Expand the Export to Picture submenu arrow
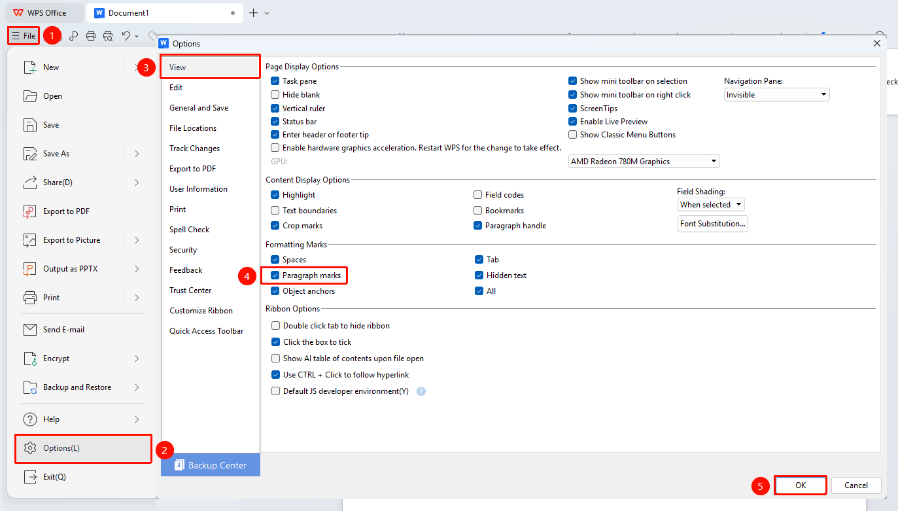 (x=137, y=240)
